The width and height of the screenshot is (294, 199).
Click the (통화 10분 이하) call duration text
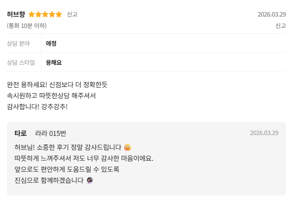tap(27, 26)
